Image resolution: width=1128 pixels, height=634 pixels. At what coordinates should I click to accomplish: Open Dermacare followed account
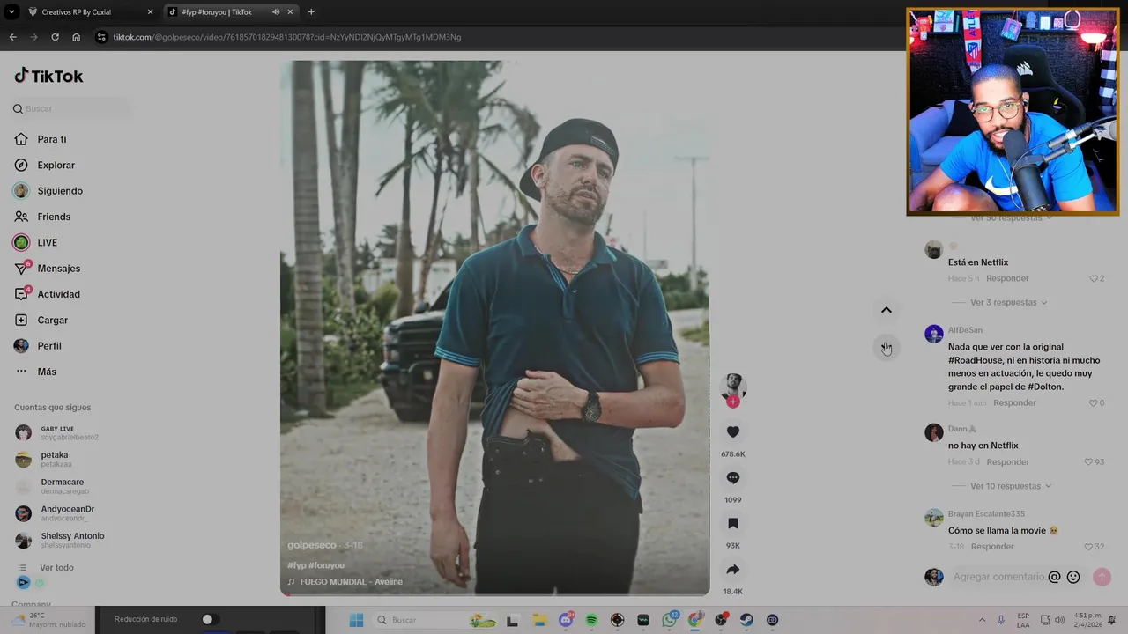coord(53,486)
